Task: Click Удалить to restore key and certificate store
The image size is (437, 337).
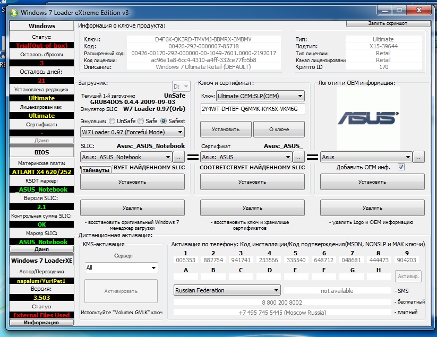Action: [x=252, y=208]
